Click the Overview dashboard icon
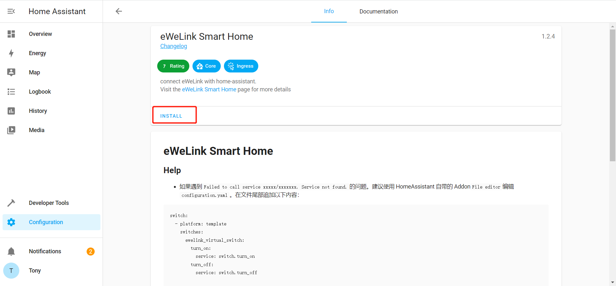 (11, 34)
